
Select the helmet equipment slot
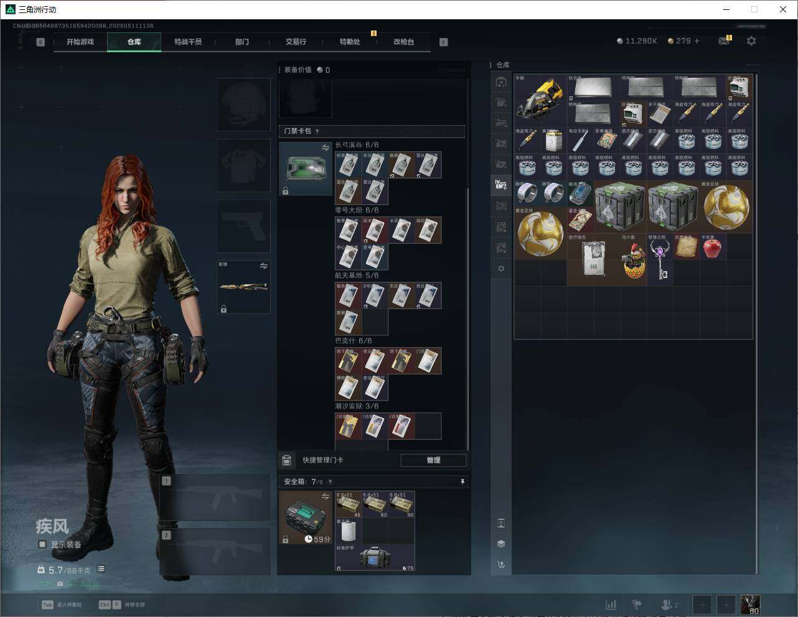pos(243,104)
